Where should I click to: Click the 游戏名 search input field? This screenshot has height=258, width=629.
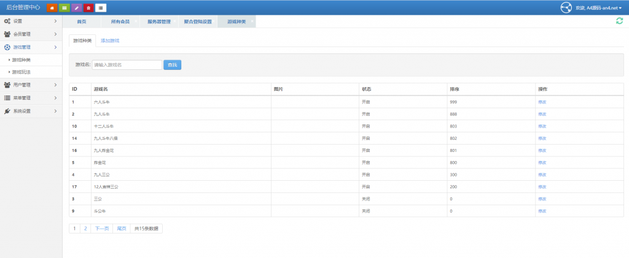click(127, 65)
